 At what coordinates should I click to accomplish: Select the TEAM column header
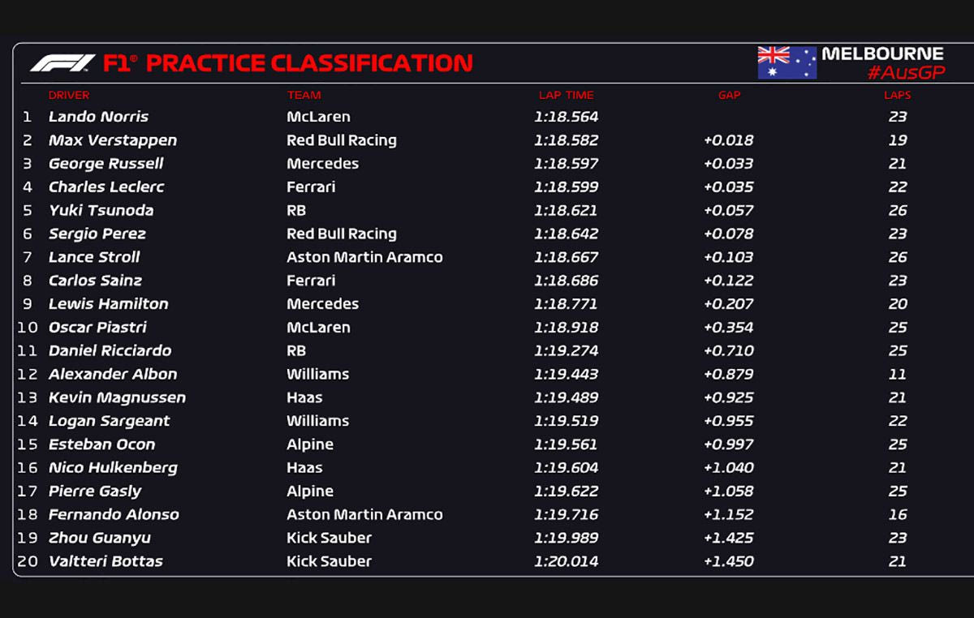304,96
